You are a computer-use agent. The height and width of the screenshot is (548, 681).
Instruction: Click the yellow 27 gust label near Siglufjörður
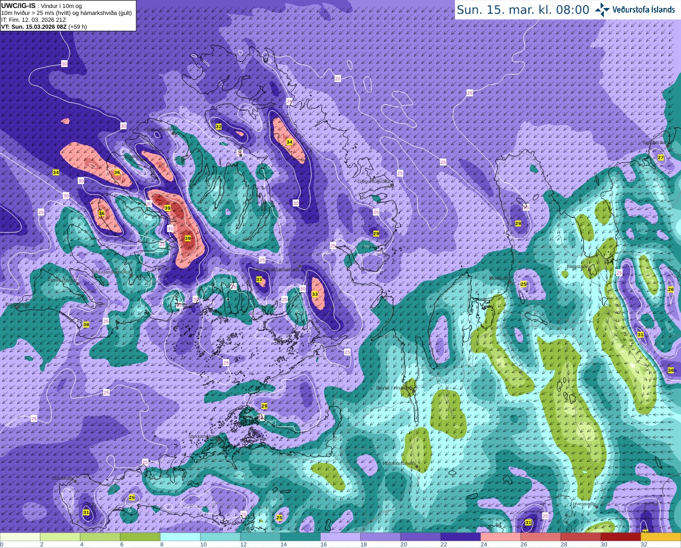[661, 157]
